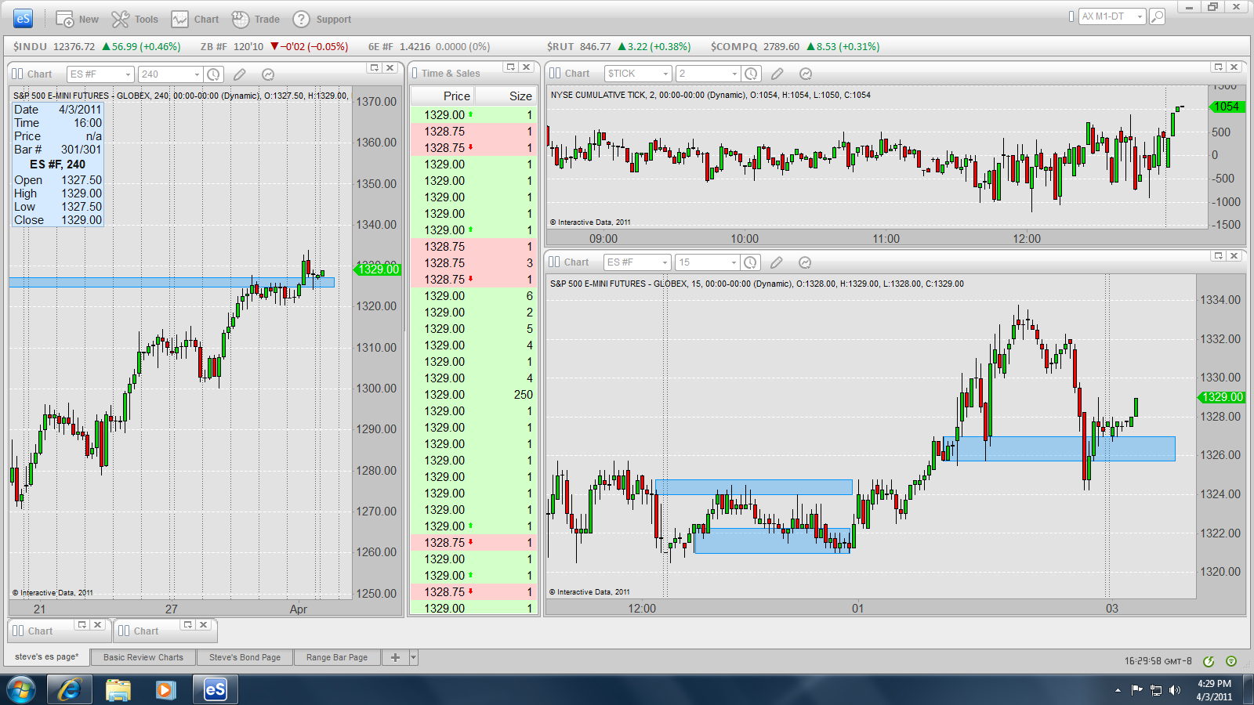Click link bar icon on Time & Sales title

click(415, 73)
